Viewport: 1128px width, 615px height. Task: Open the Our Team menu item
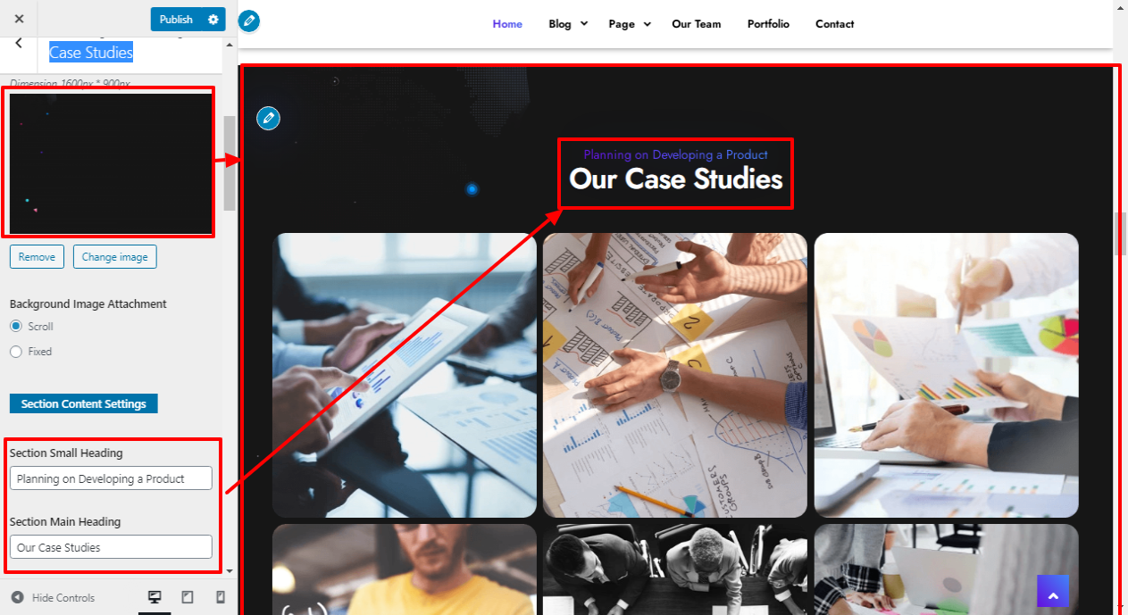pos(697,24)
